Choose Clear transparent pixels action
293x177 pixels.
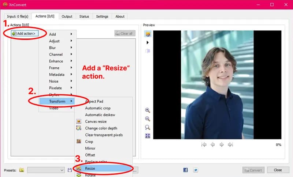(104, 135)
